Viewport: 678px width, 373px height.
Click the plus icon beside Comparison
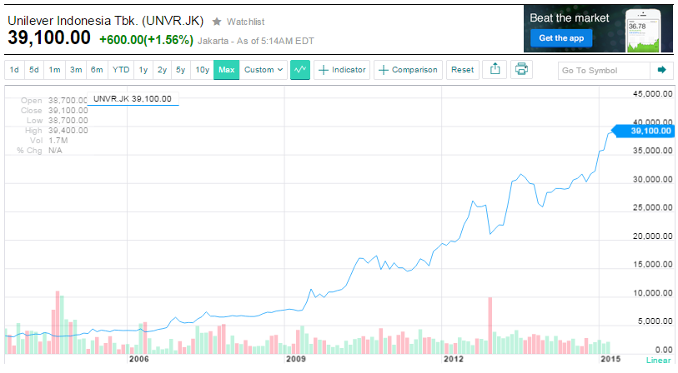[x=383, y=70]
